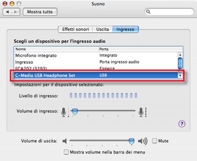This screenshot has width=197, height=161.
Task: Open help with the question mark button
Action: 182,124
